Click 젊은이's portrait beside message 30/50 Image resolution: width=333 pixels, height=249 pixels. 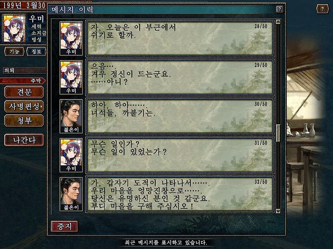pos(71,116)
